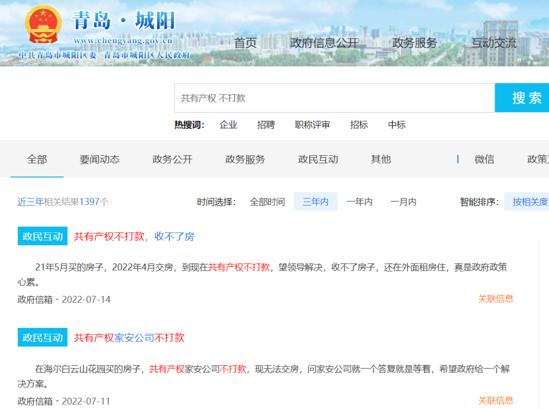Choose the 一年内 time filter
549x409 pixels.
pos(359,201)
